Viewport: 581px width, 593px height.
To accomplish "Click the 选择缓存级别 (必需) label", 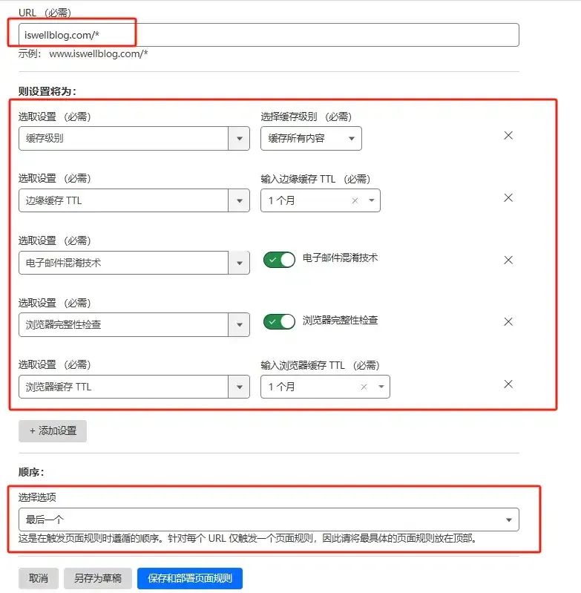I will pos(306,117).
